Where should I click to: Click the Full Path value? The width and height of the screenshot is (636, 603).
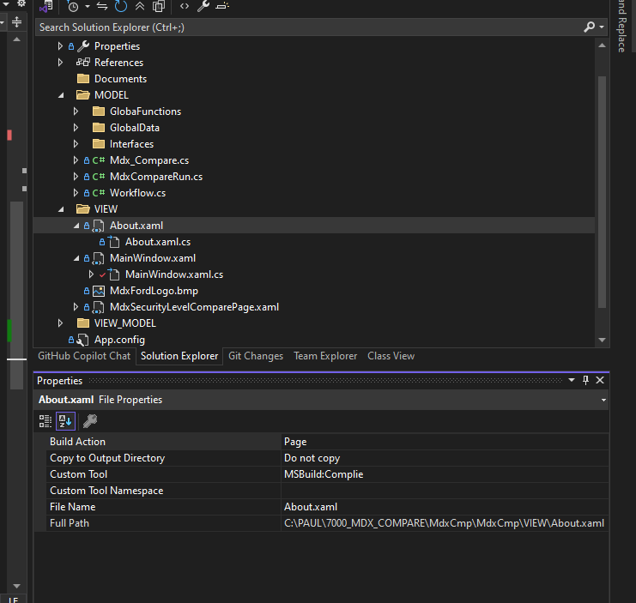445,523
